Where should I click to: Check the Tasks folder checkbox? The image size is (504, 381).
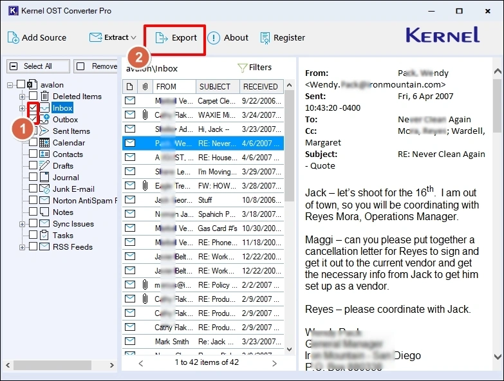point(33,235)
